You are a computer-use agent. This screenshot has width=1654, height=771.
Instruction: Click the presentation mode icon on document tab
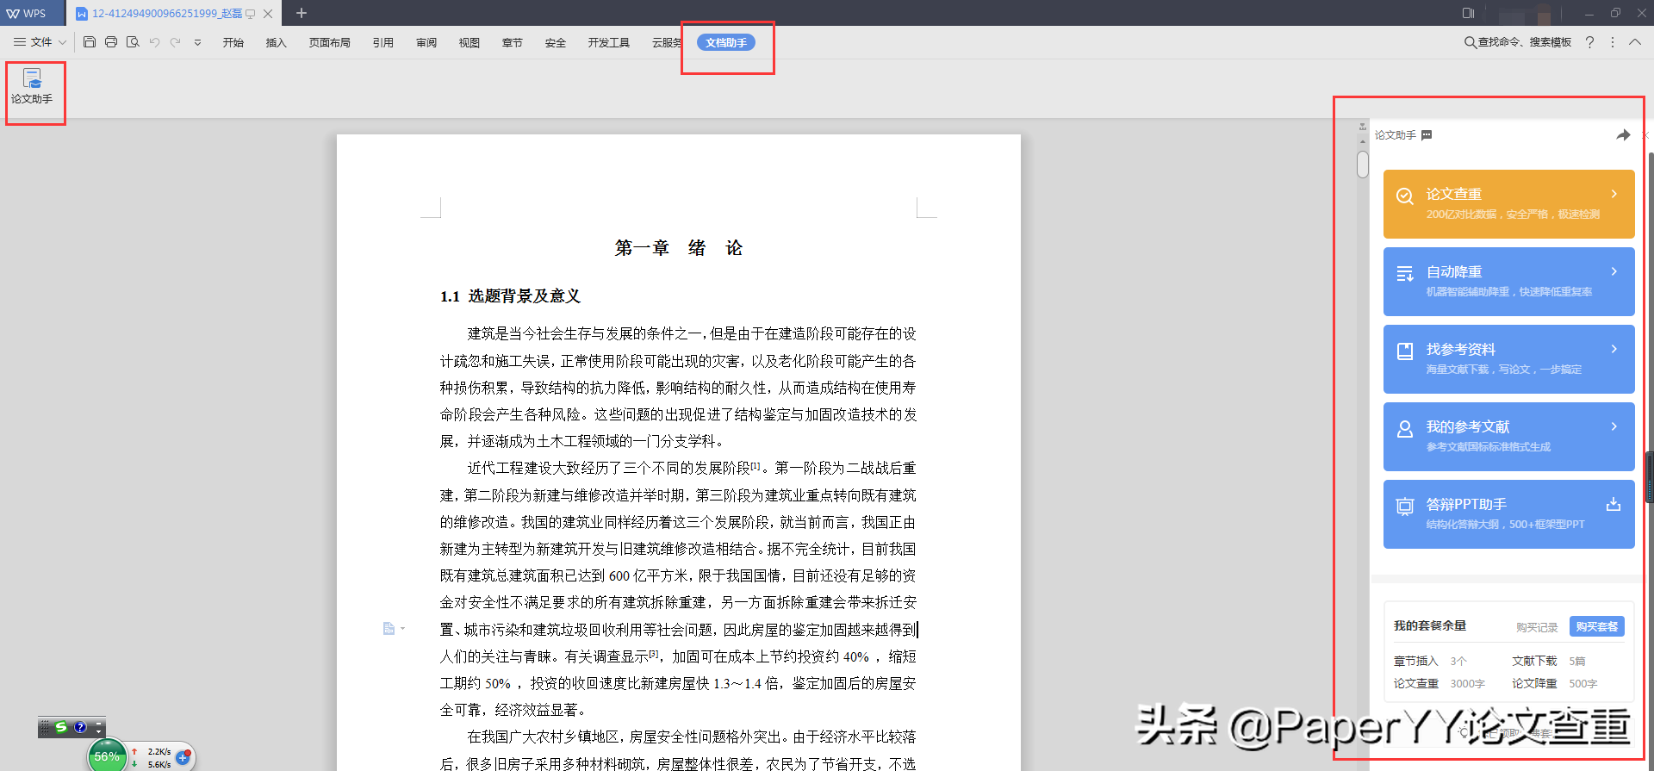(251, 14)
